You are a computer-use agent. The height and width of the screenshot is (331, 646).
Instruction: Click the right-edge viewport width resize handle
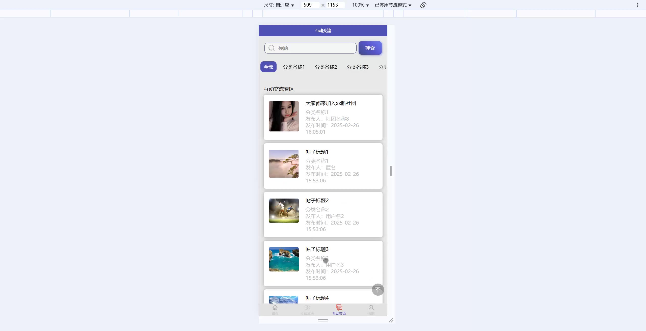(x=391, y=171)
